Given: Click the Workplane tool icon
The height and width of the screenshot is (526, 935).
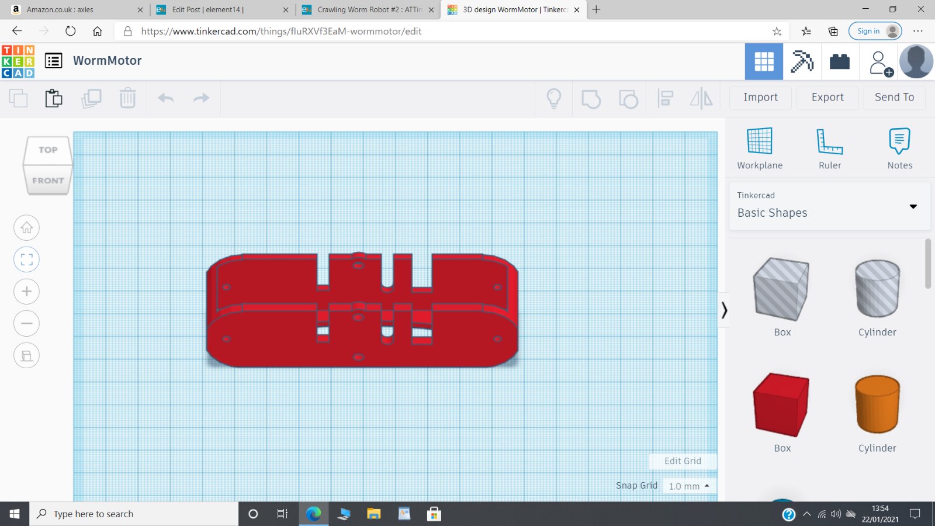Looking at the screenshot, I should click(x=759, y=141).
